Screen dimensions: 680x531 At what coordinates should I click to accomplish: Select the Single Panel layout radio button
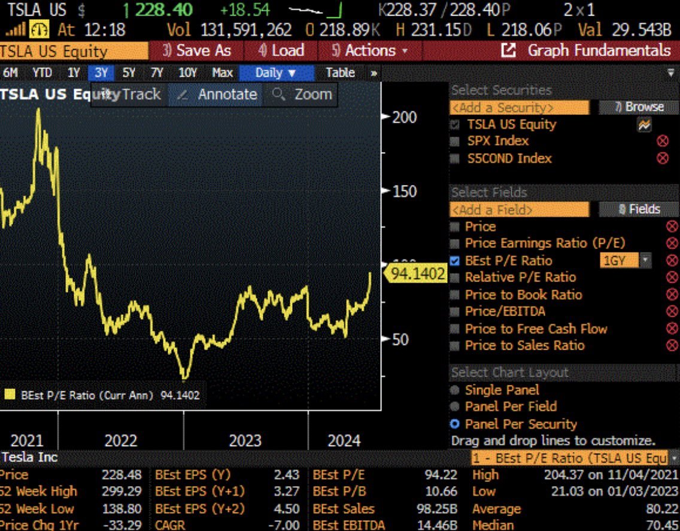click(x=454, y=390)
